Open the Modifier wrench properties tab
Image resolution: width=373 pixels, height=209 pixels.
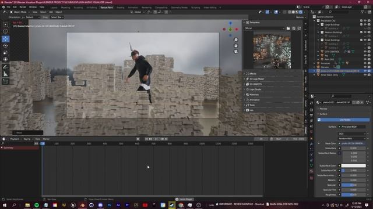311,144
